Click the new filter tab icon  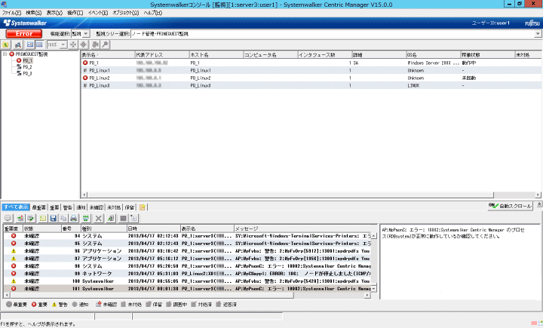[143, 207]
